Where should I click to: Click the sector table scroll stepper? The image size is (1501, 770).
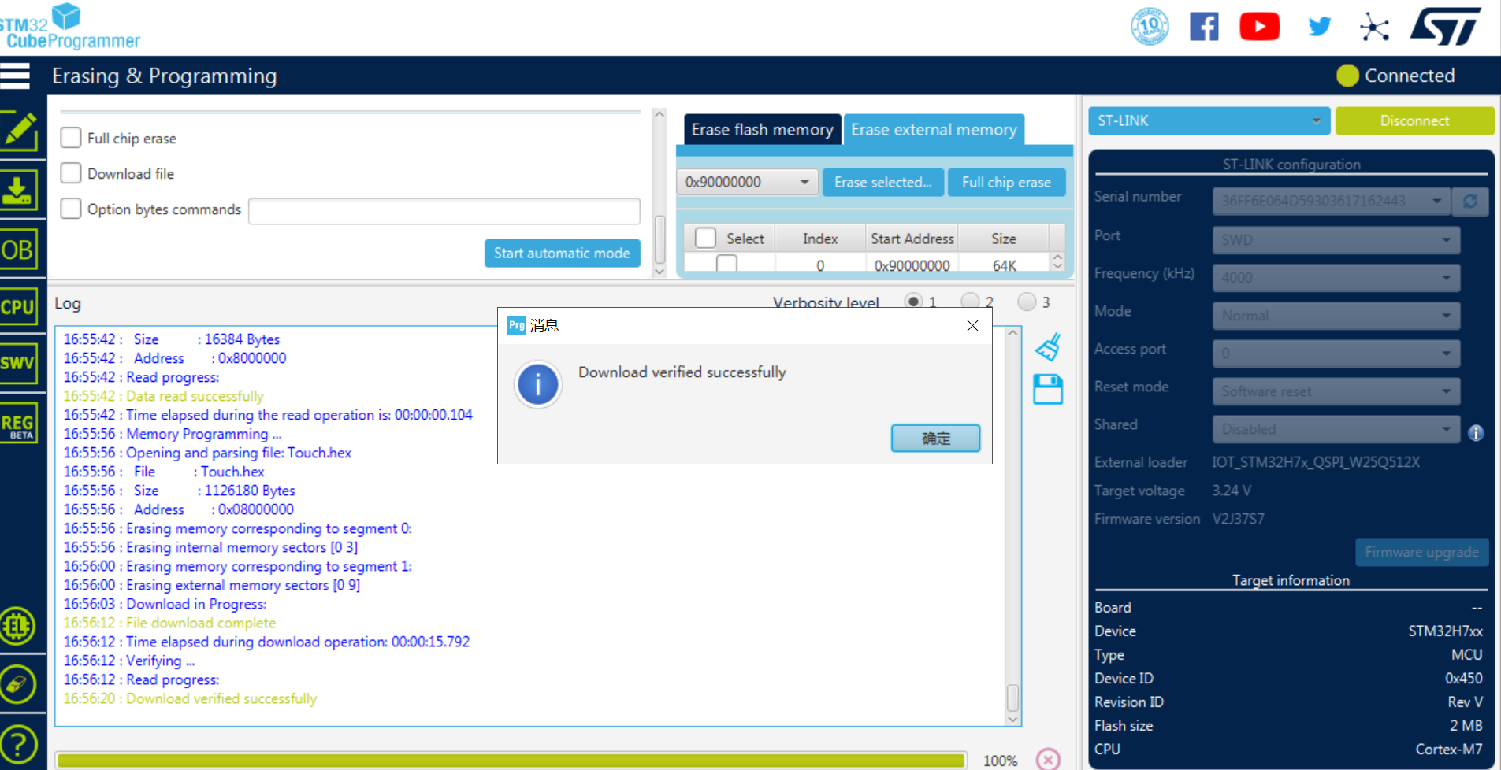(x=1058, y=261)
